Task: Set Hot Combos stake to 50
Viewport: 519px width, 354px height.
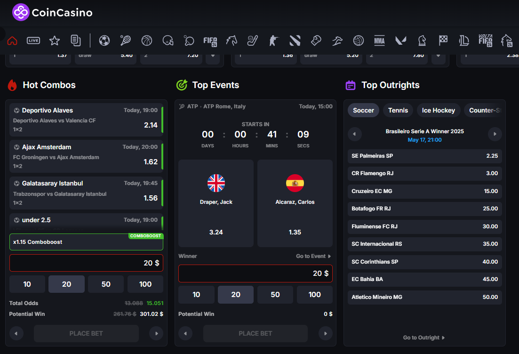Action: pos(106,284)
